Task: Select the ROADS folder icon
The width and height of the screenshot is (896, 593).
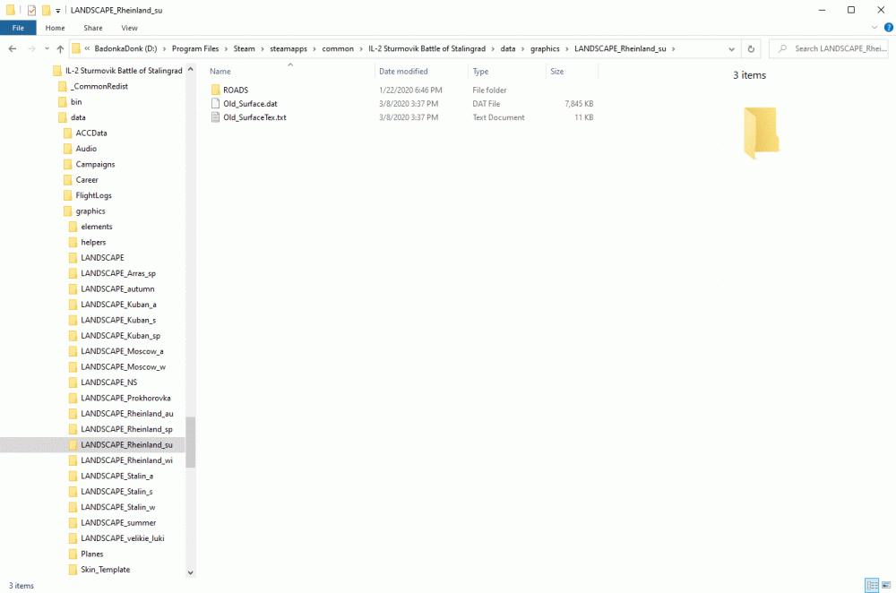Action: (x=215, y=90)
